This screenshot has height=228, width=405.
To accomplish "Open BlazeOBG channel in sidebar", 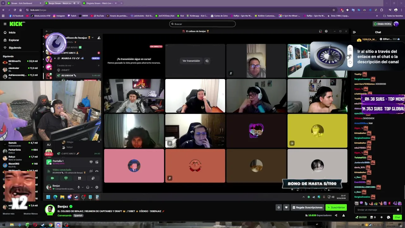I will [20, 165].
